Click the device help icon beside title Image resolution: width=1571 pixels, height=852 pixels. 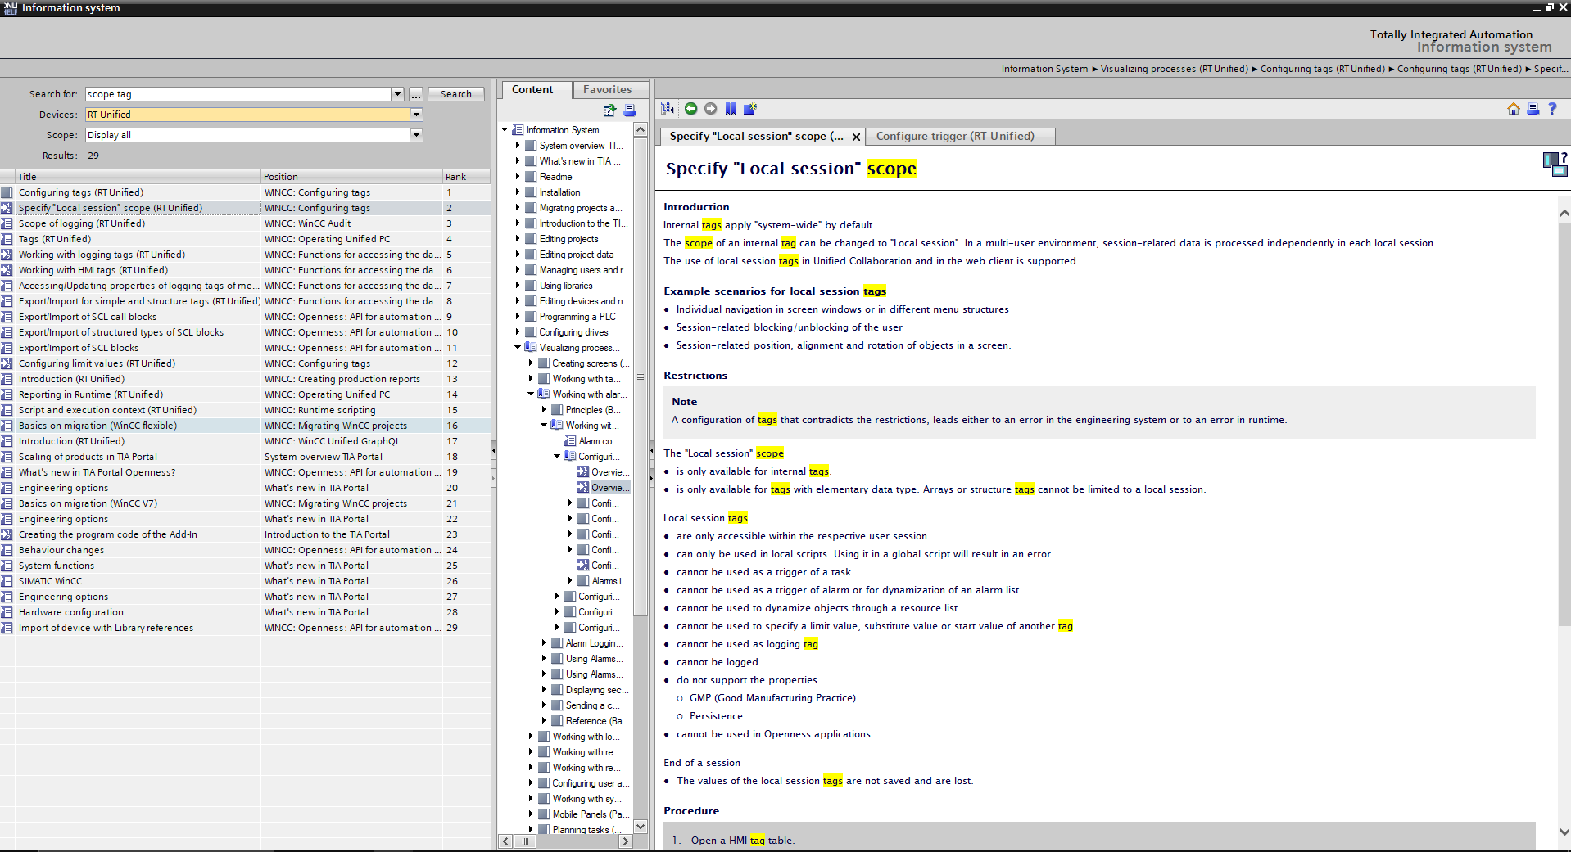pos(1554,164)
